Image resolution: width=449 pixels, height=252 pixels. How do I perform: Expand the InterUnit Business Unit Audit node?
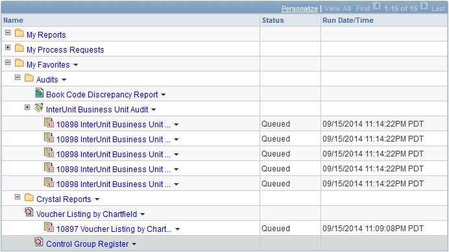pyautogui.click(x=27, y=107)
